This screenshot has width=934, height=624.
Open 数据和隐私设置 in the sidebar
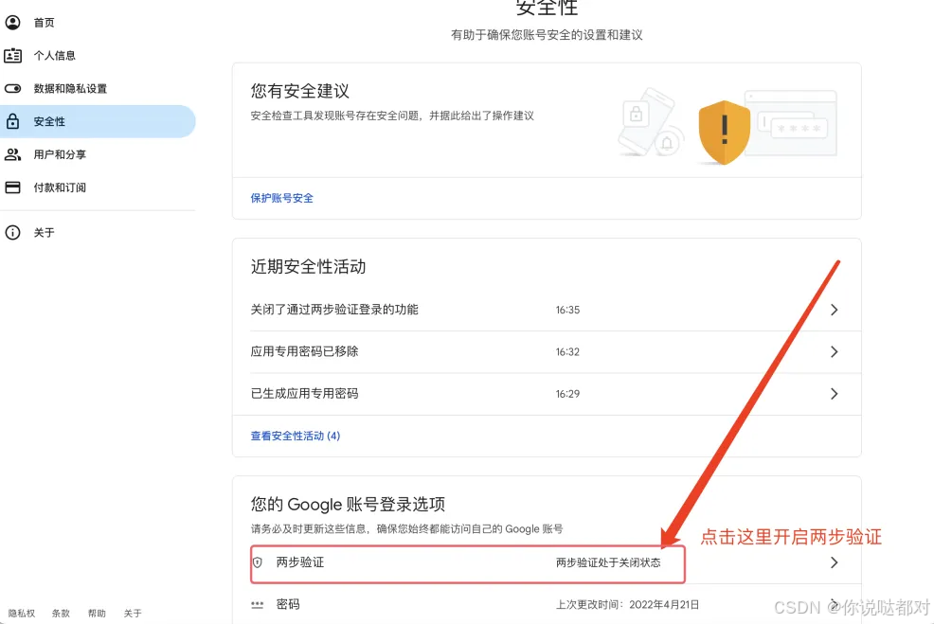click(98, 89)
